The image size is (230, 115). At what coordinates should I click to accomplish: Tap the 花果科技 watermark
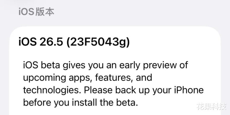coord(211,106)
